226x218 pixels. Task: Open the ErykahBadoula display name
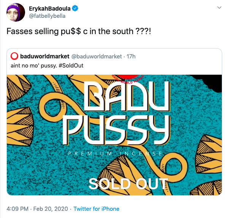pos(50,8)
